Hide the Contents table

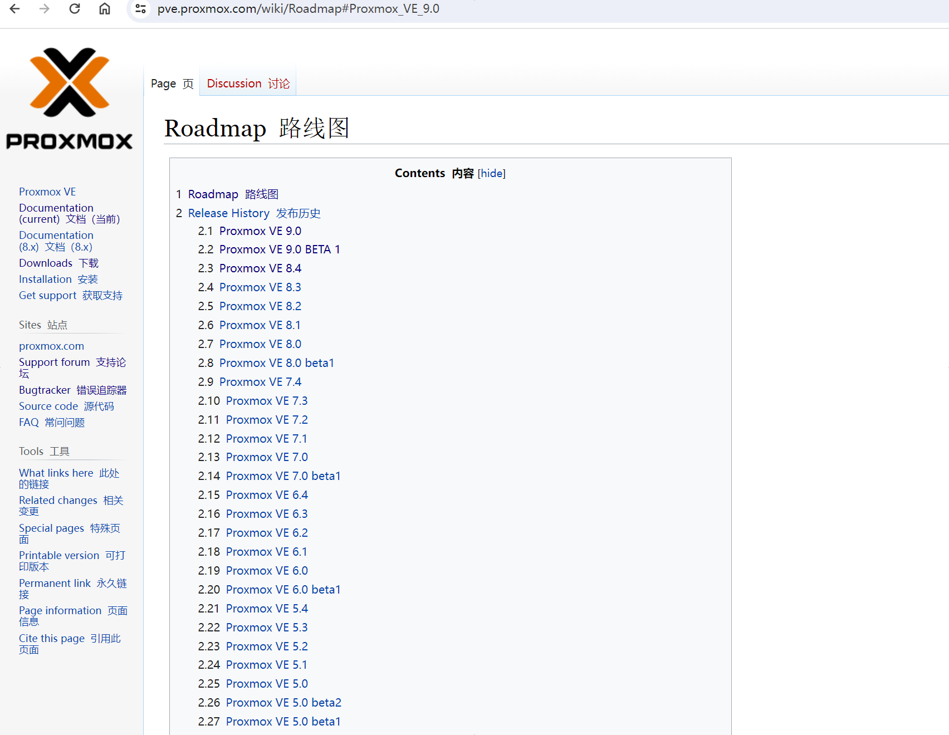(491, 173)
